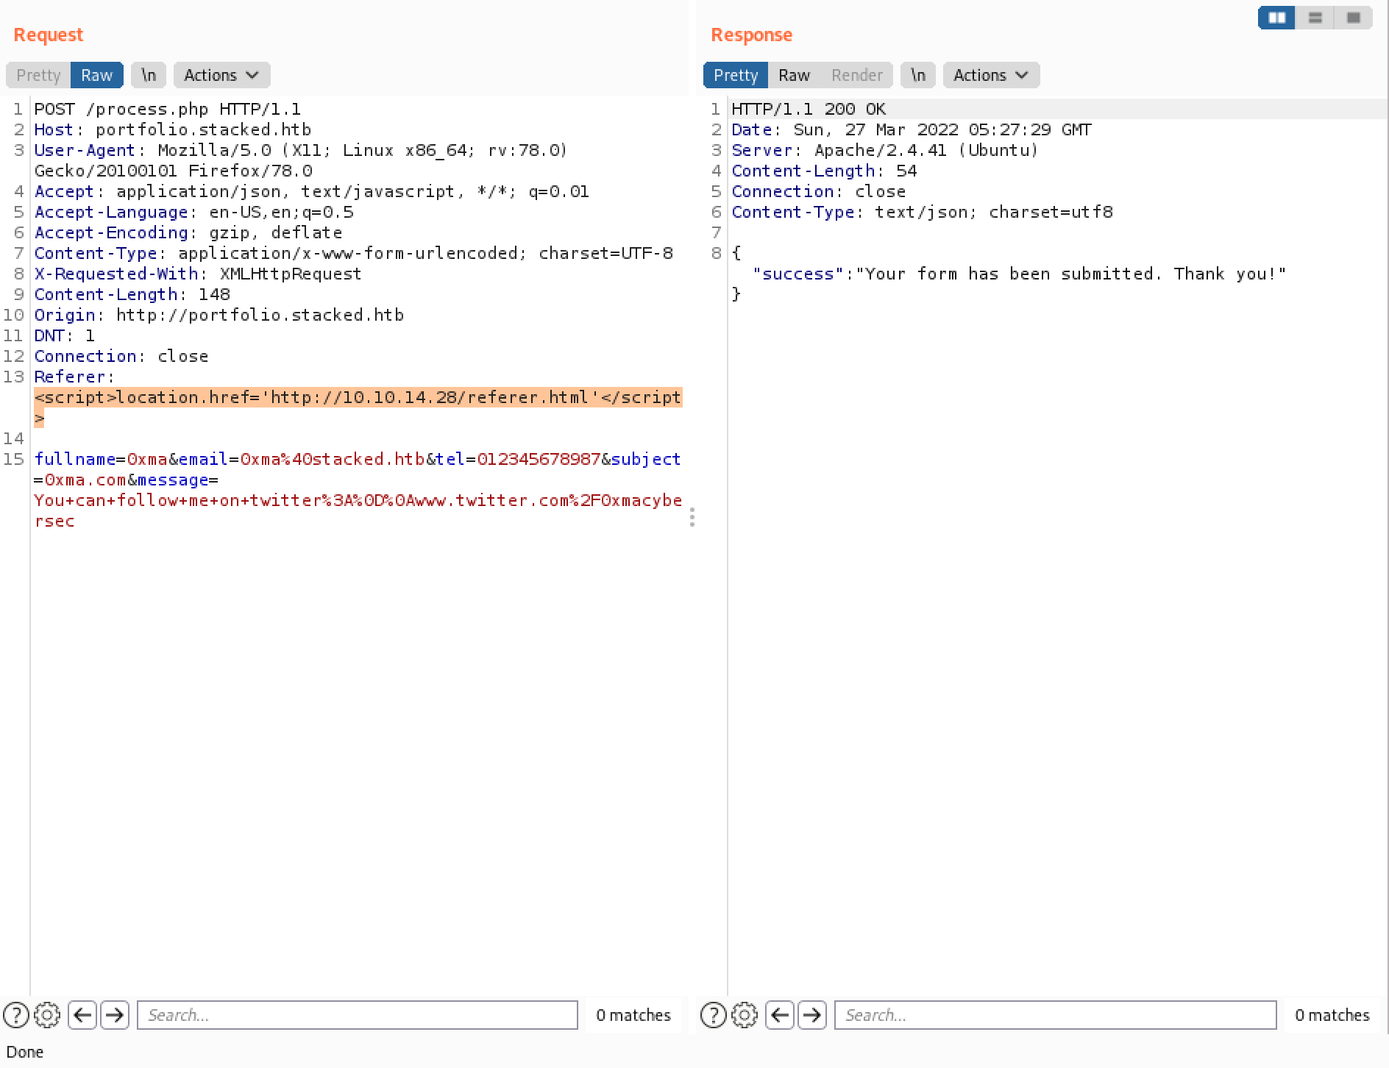
Task: Select Raw tab in Request panel
Action: coord(97,75)
